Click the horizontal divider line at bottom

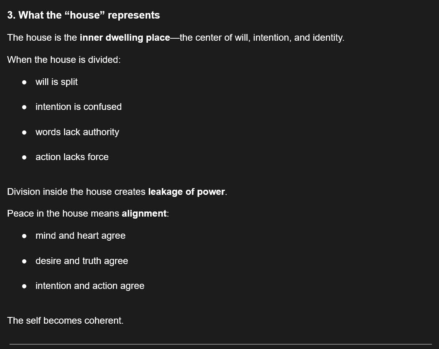click(x=220, y=344)
